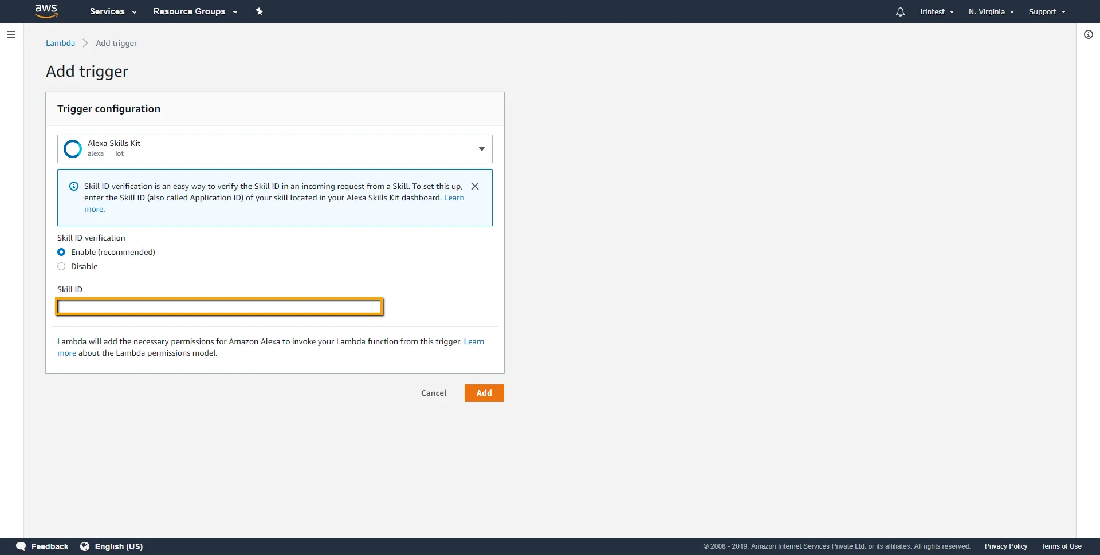Open the Support menu
This screenshot has width=1100, height=555.
click(1047, 11)
